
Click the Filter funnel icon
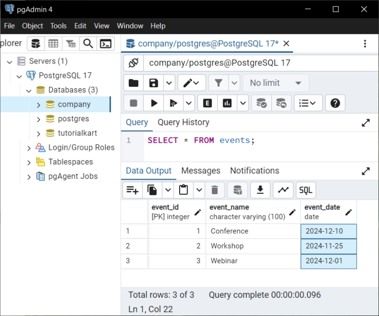pyautogui.click(x=219, y=83)
